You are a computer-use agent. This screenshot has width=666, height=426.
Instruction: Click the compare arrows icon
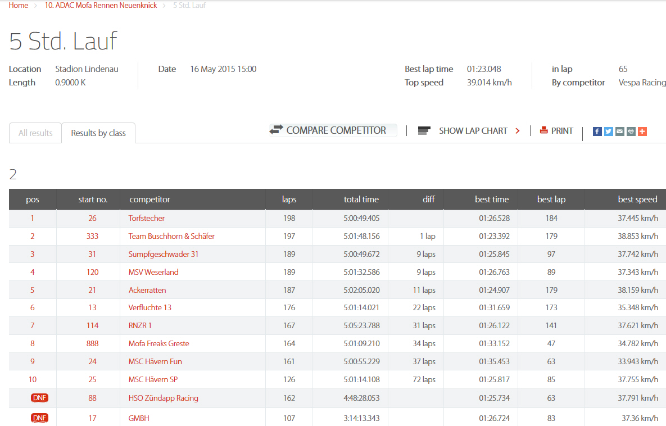click(x=276, y=130)
